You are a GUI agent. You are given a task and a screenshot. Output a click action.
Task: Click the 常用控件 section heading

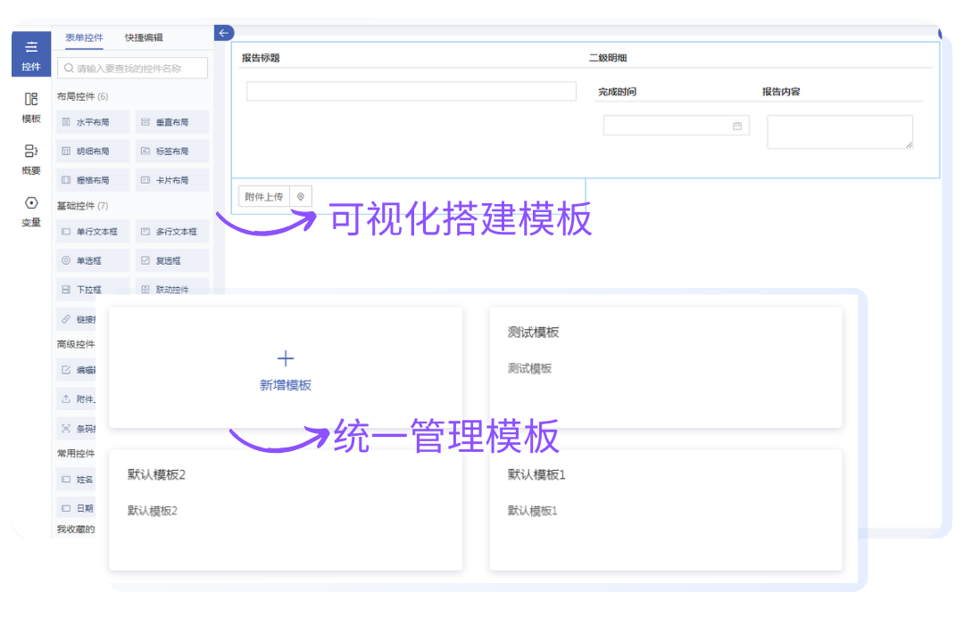coord(76,453)
